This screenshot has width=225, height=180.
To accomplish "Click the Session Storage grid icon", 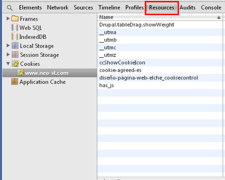I will 15,54.
